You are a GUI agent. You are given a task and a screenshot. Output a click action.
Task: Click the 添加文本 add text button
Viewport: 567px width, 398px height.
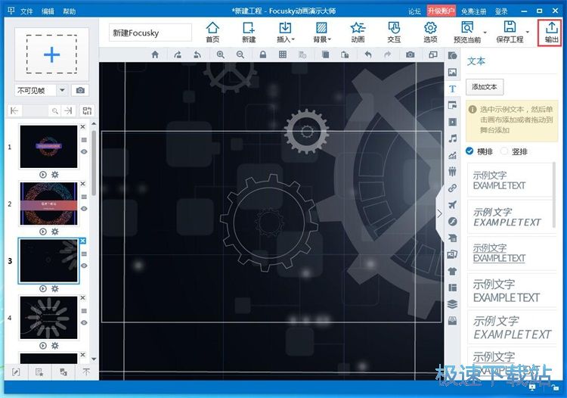(x=484, y=87)
